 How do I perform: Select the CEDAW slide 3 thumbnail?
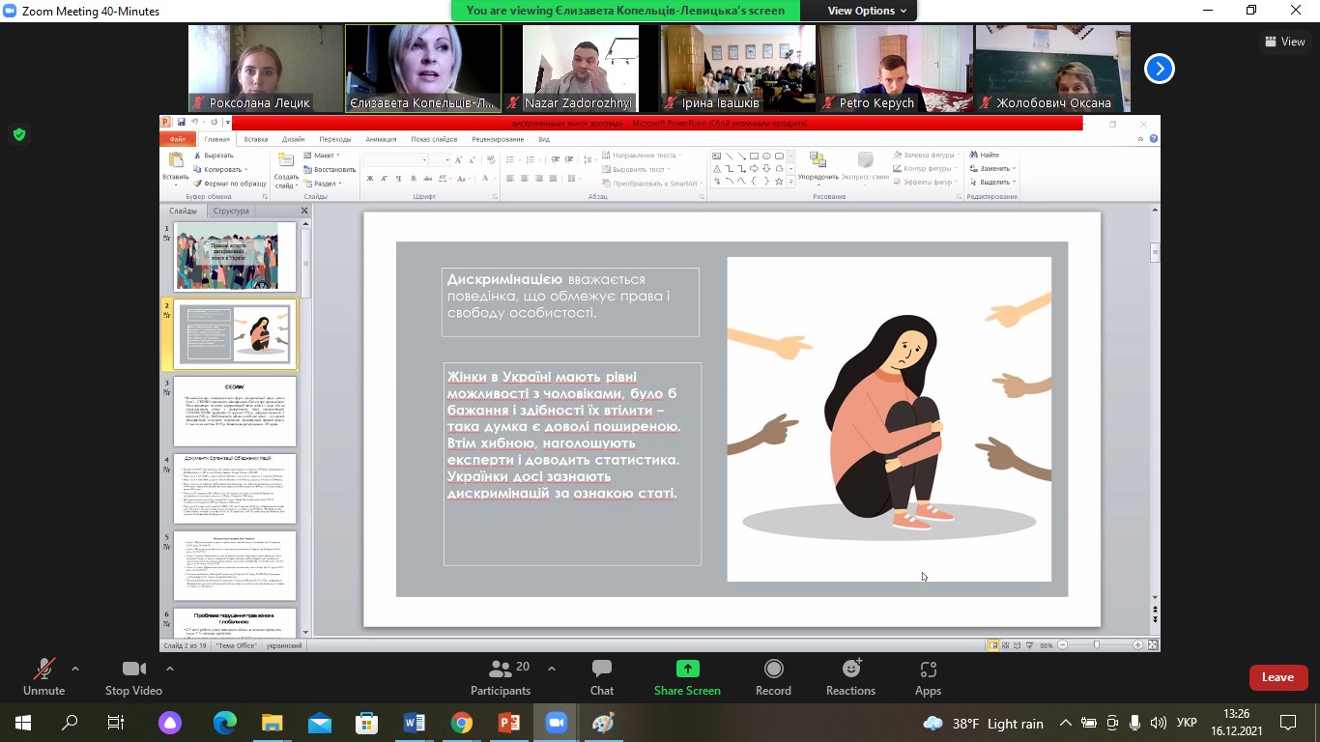[235, 412]
